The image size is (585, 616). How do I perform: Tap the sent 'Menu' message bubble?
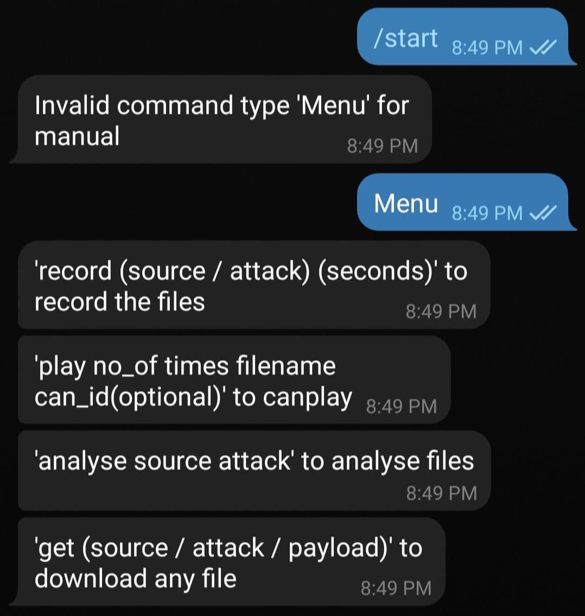pyautogui.click(x=466, y=202)
